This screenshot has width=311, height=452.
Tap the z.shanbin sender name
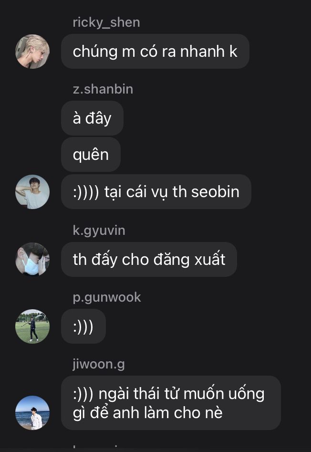click(x=103, y=89)
